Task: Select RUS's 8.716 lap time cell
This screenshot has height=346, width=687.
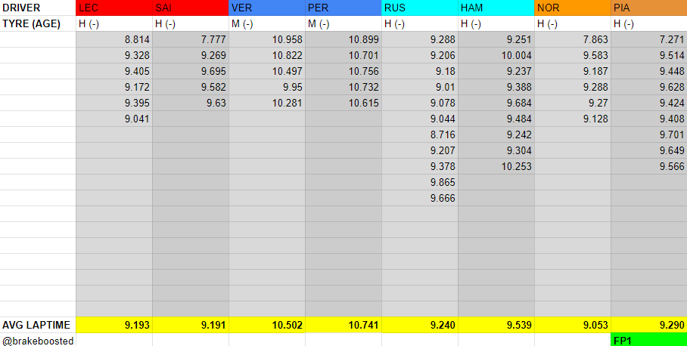Action: 420,134
